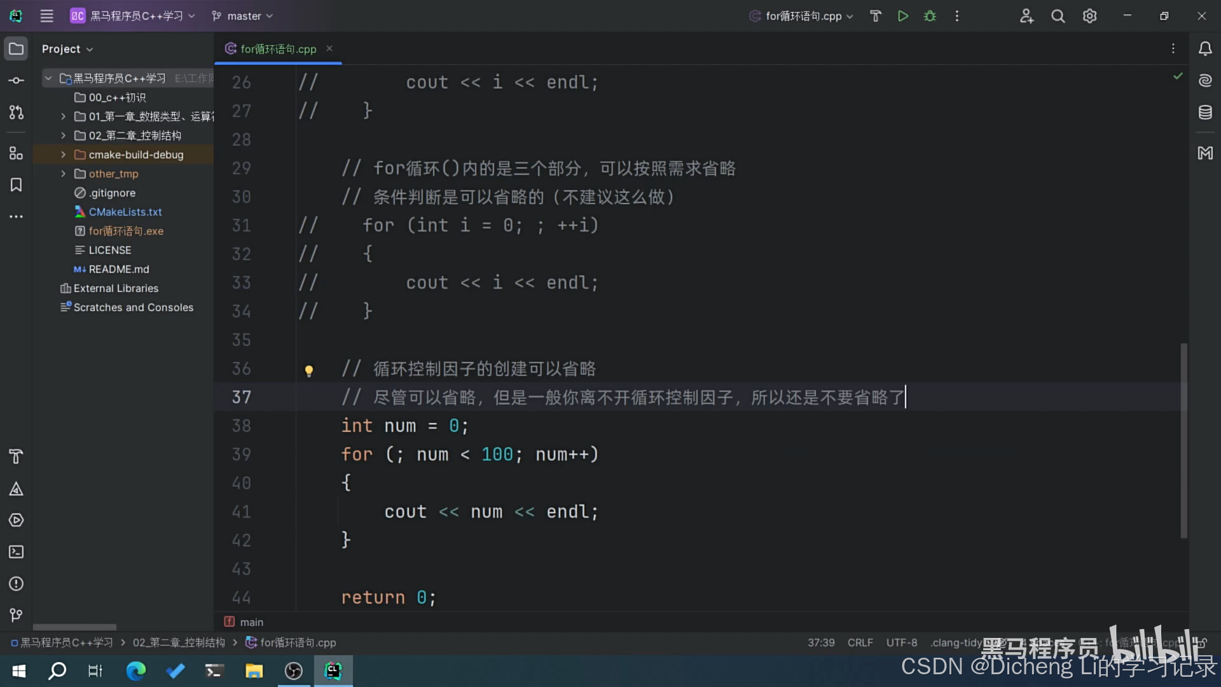Screen dimensions: 1221x687
Task: Open IDE settings gear
Action: (1089, 16)
